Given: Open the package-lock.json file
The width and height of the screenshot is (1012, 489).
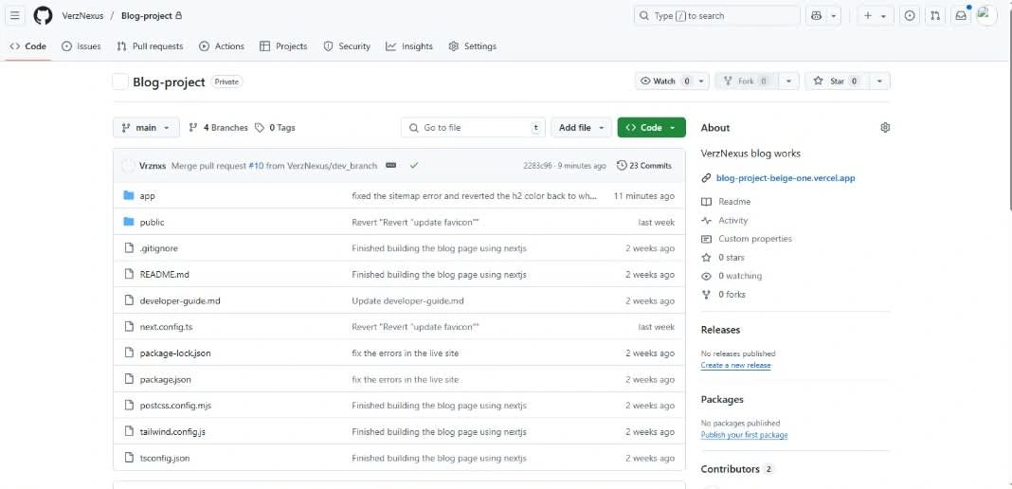Looking at the screenshot, I should [175, 353].
